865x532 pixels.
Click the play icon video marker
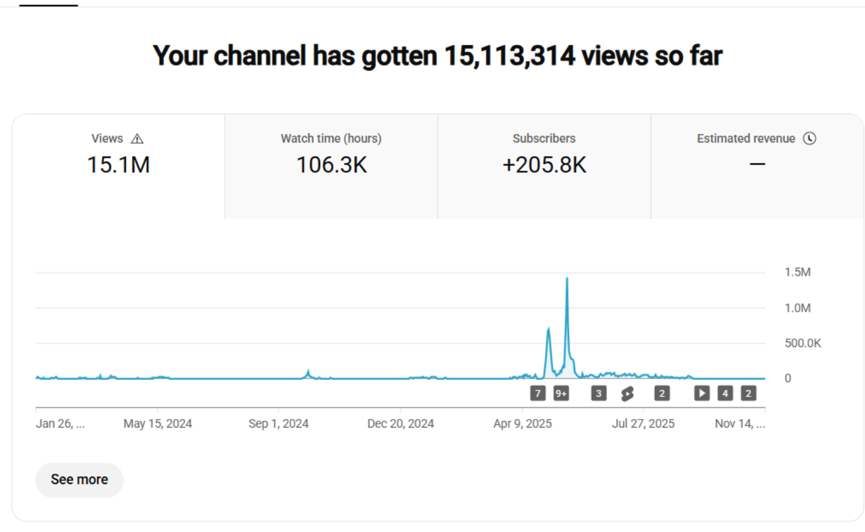pos(702,393)
